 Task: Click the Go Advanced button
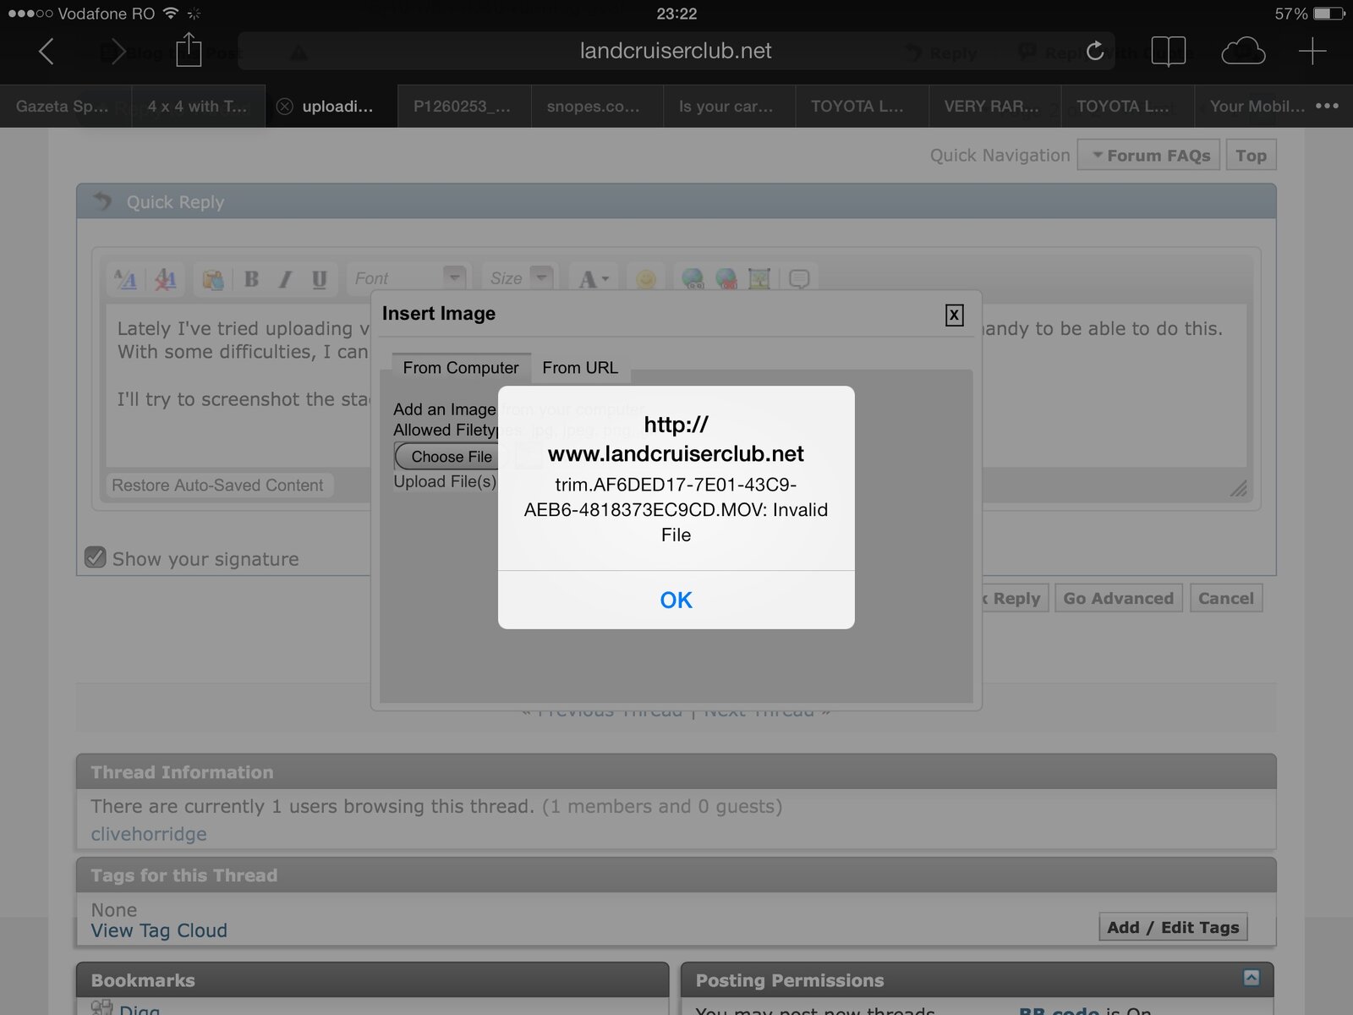click(x=1118, y=598)
